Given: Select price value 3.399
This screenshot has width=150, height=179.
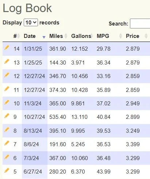Looking at the screenshot, I should (133, 144).
